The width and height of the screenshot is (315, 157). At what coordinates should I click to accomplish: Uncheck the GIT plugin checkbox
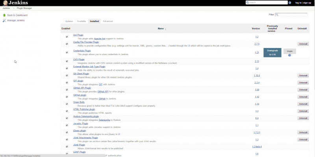(x=67, y=83)
